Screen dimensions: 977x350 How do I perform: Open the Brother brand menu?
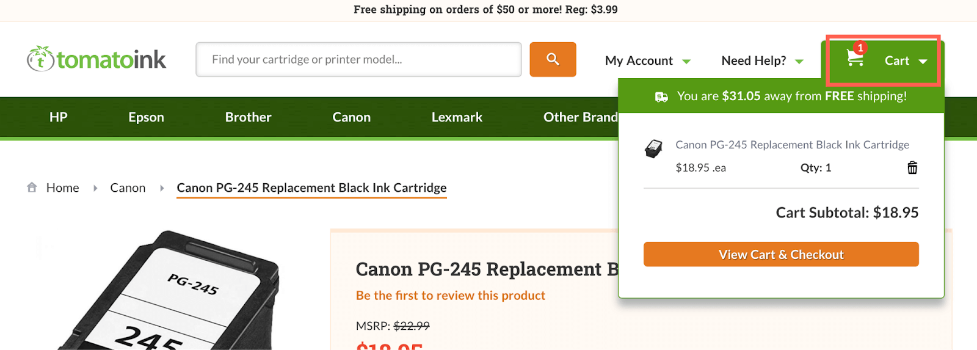click(x=248, y=117)
